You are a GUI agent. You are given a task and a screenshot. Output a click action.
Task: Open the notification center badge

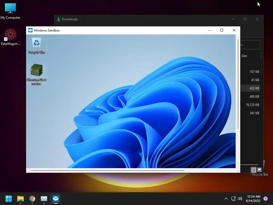point(266,199)
